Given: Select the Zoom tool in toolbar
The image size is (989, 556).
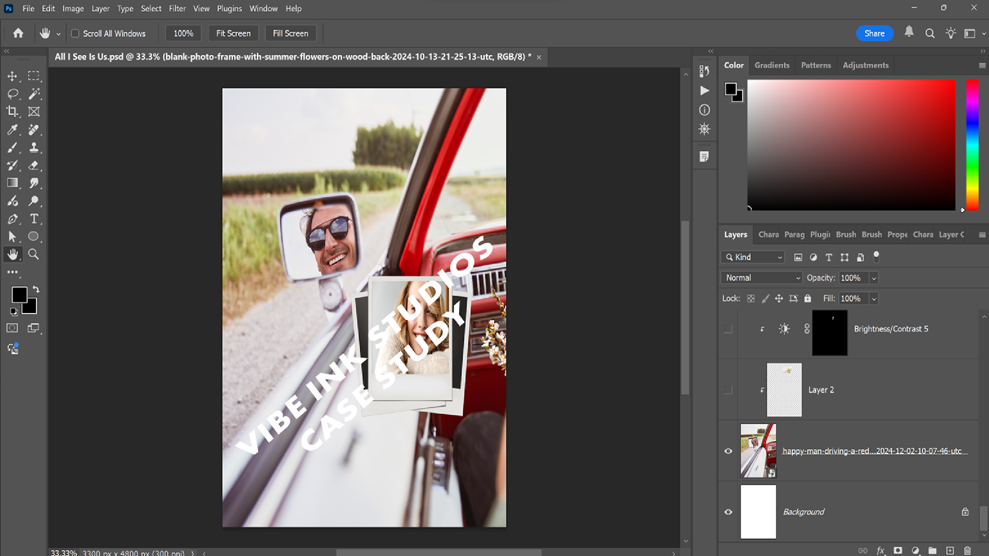Looking at the screenshot, I should click(x=33, y=254).
